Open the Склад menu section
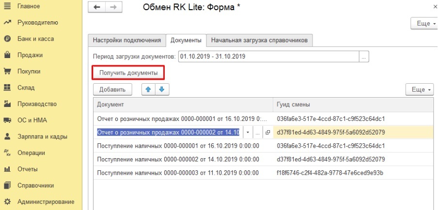The height and width of the screenshot is (210, 439). click(x=26, y=88)
